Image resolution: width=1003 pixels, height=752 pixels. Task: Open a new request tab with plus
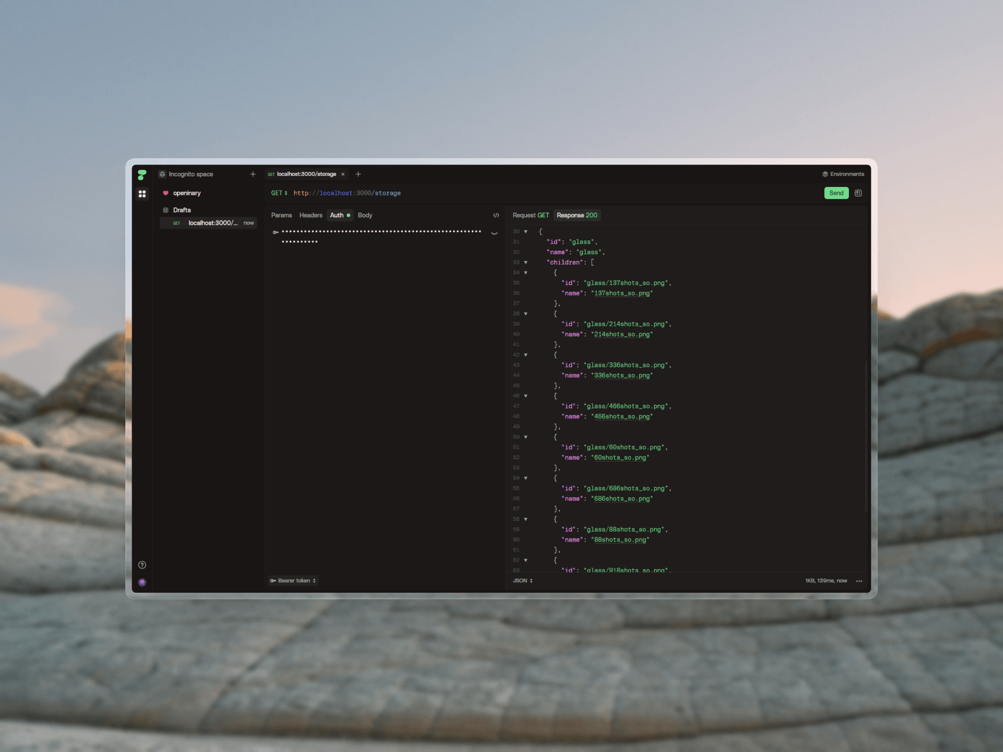pyautogui.click(x=358, y=174)
